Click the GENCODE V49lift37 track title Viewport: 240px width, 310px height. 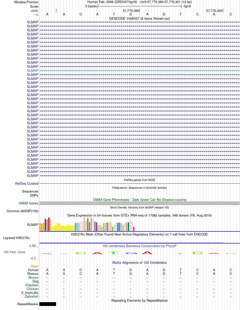tap(139, 18)
